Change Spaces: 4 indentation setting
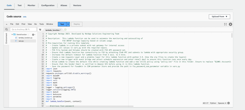Viewport: 245px width, 110px height. [222, 103]
